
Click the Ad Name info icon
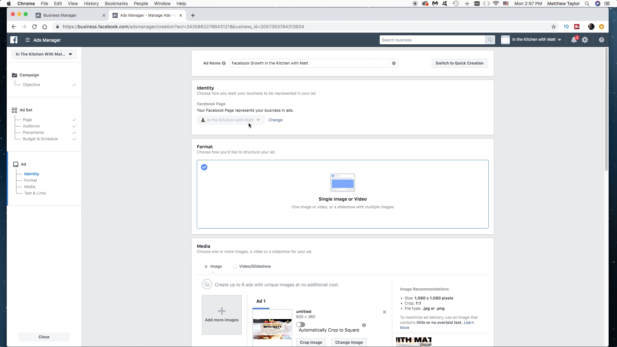[224, 63]
